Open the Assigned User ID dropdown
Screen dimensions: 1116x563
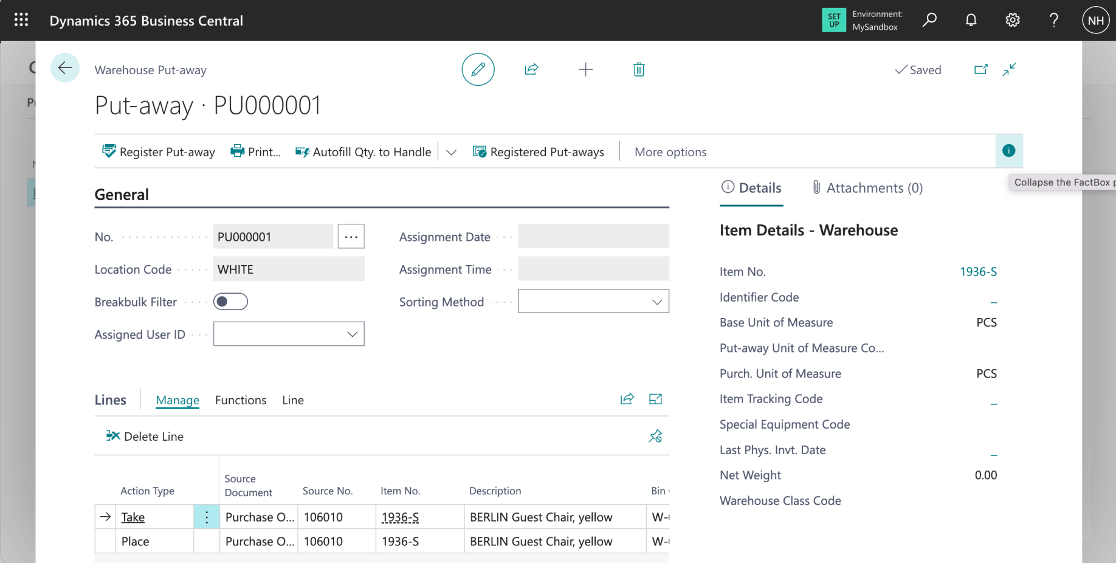pyautogui.click(x=351, y=334)
